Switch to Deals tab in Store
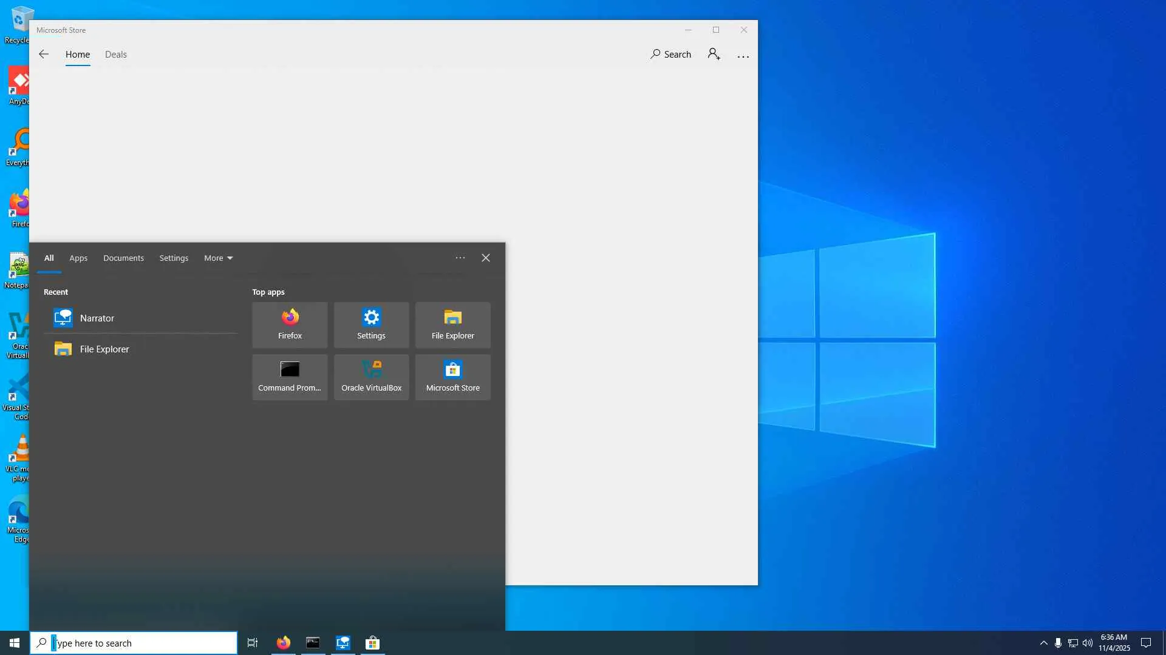Image resolution: width=1166 pixels, height=655 pixels. (x=115, y=55)
